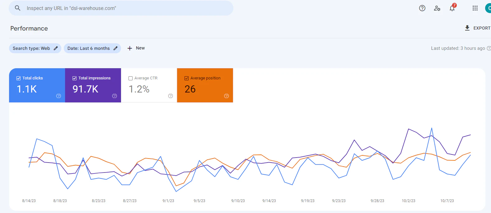This screenshot has width=491, height=213.
Task: Select the 1.1K total clicks value
Action: [x=26, y=89]
